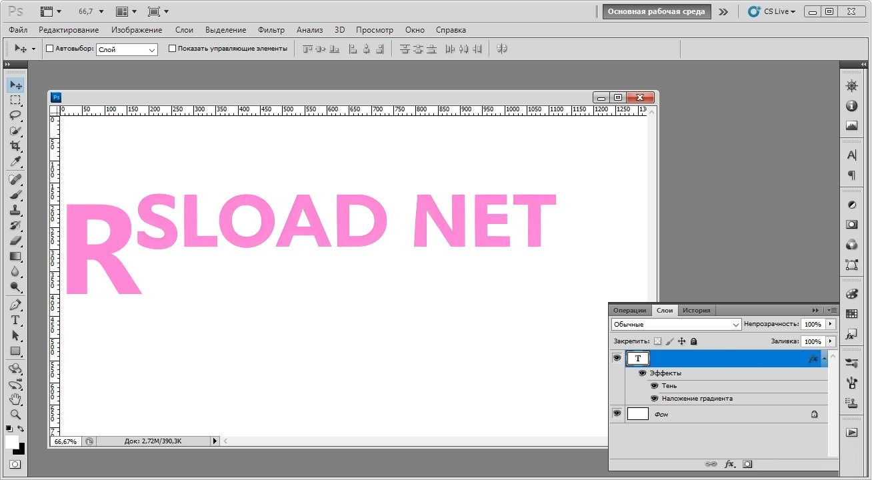Switch to the История tab

(x=696, y=310)
